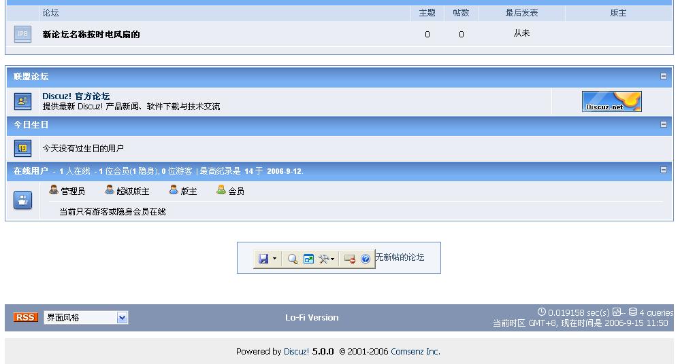The height and width of the screenshot is (364, 680).
Task: Open the Discuz! 官方论坛 link
Action: pyautogui.click(x=76, y=96)
